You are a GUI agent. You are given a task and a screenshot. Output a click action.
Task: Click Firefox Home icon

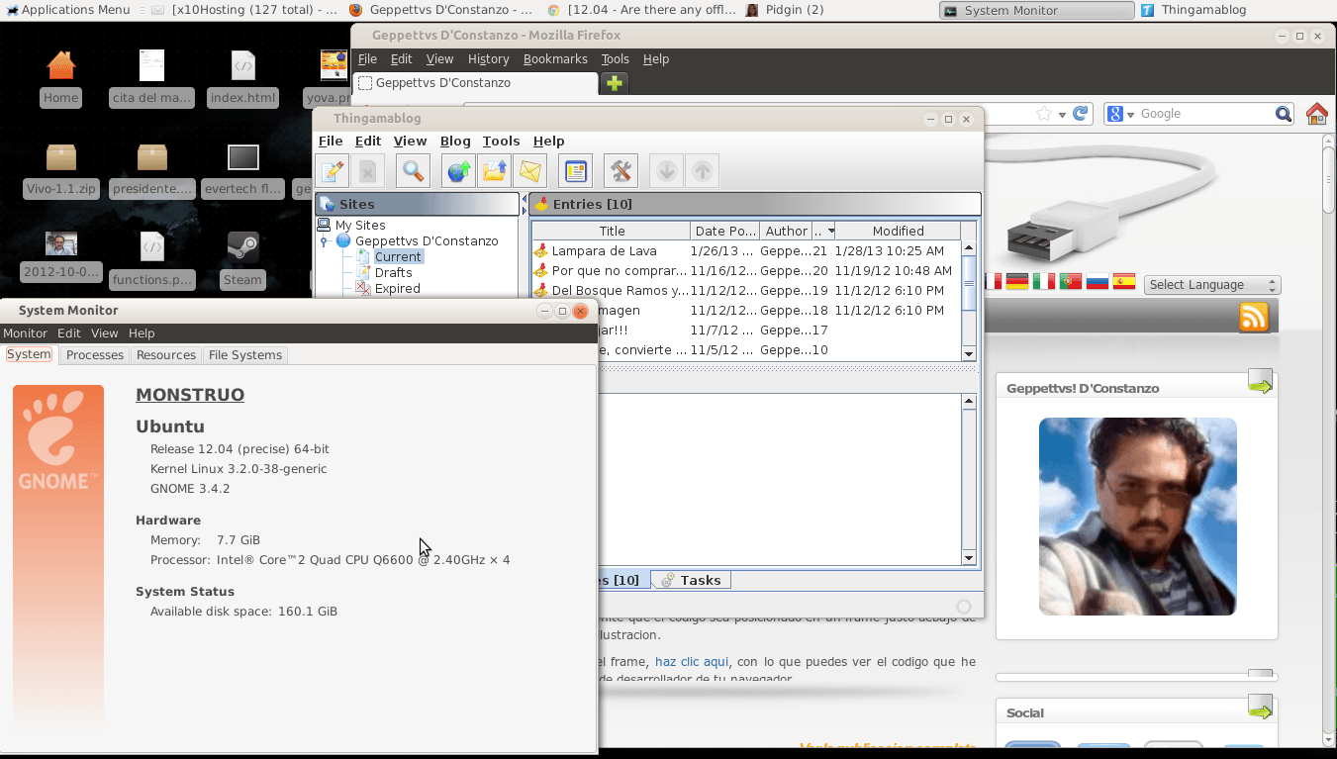[x=1316, y=114]
